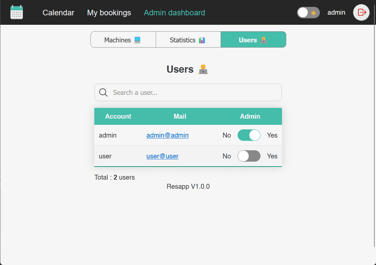
Task: Open the Statistics tab
Action: pyautogui.click(x=188, y=39)
